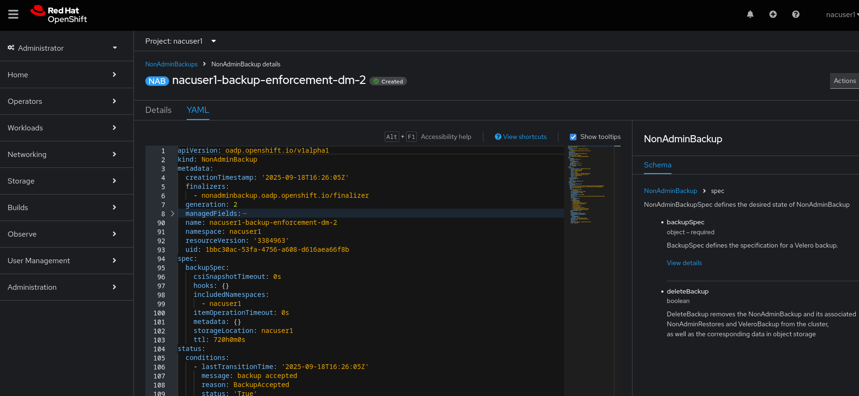
Task: Expand the Observe navigation section
Action: click(x=62, y=234)
